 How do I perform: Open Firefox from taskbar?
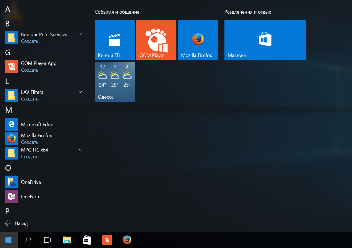[127, 240]
